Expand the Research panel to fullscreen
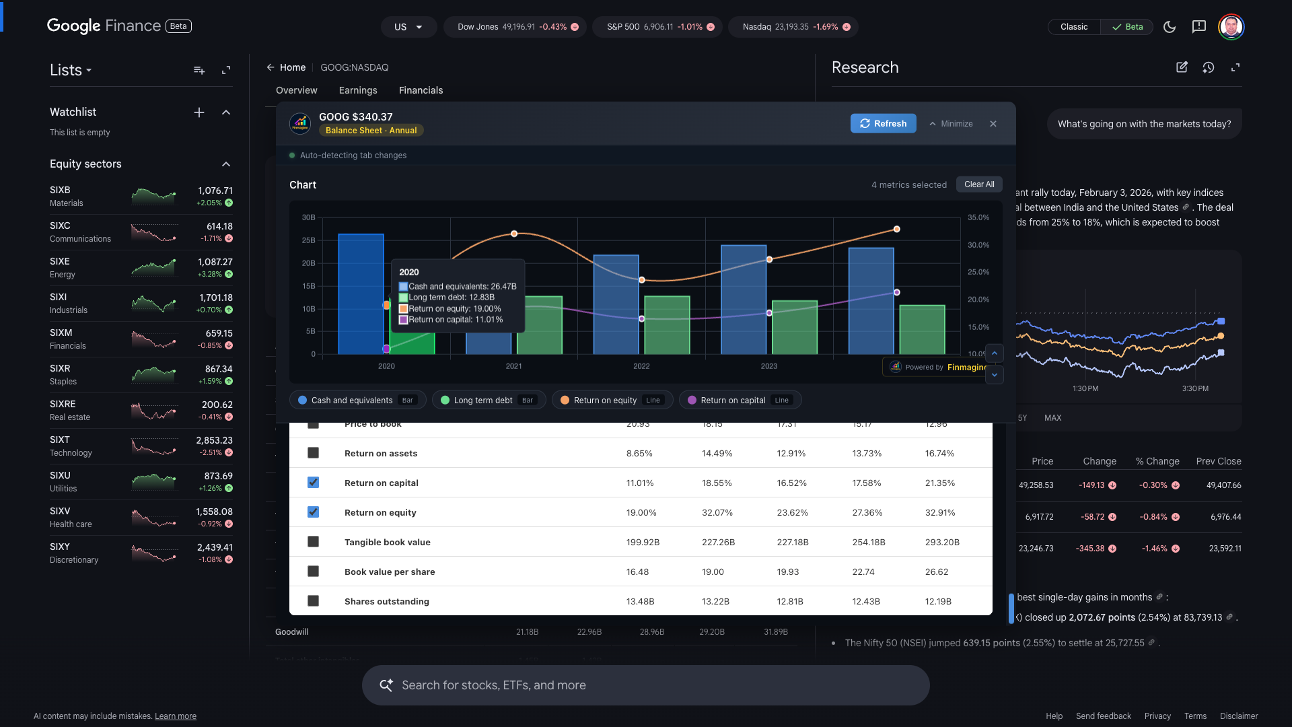 1237,67
